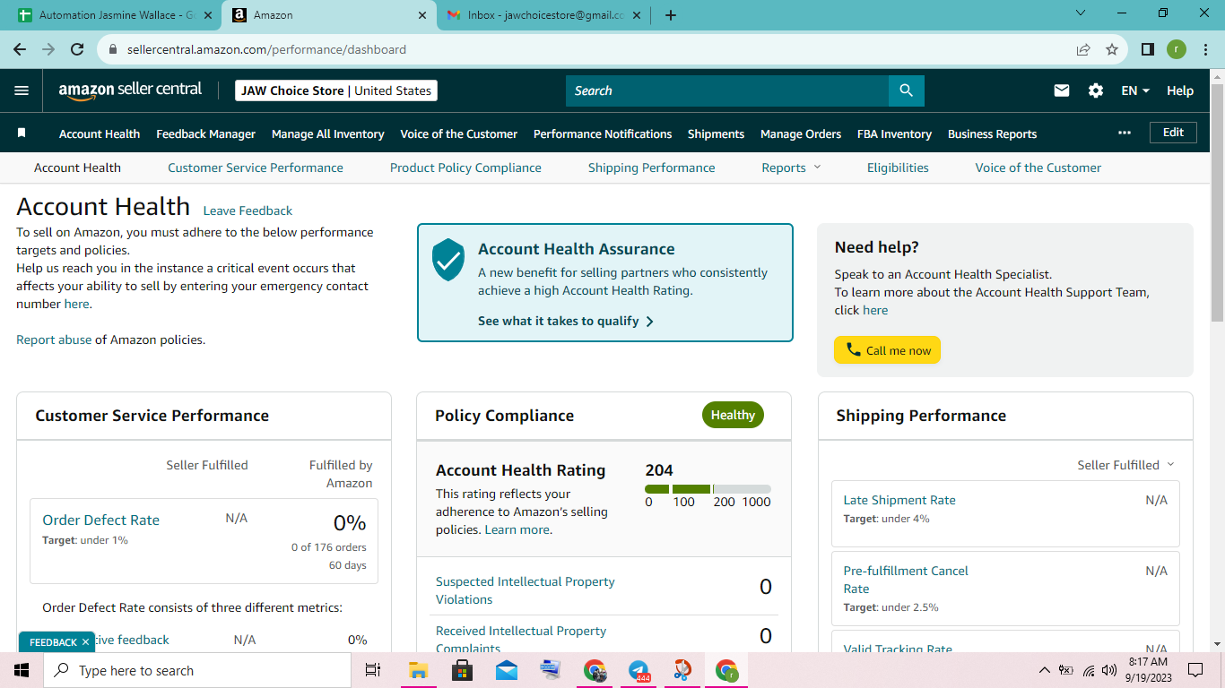Click the Healthy status badge
1225x688 pixels.
(x=733, y=415)
